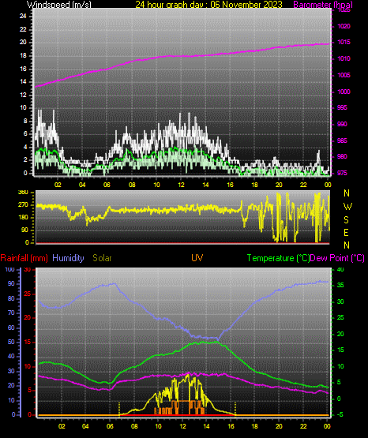Click blue humidity scale value 100
The width and height of the screenshot is (368, 438).
point(9,270)
